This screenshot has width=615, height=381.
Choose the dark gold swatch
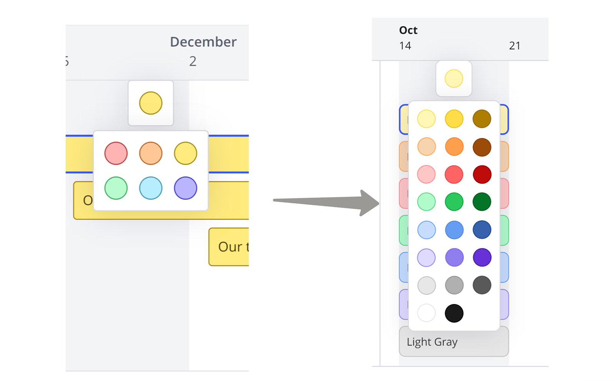point(482,118)
